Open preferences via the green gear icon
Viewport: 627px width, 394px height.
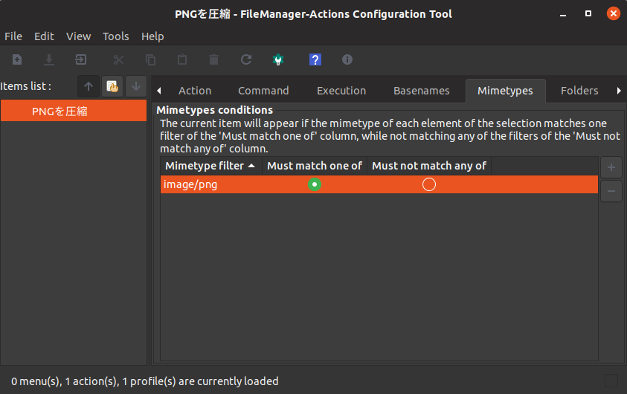click(x=278, y=59)
